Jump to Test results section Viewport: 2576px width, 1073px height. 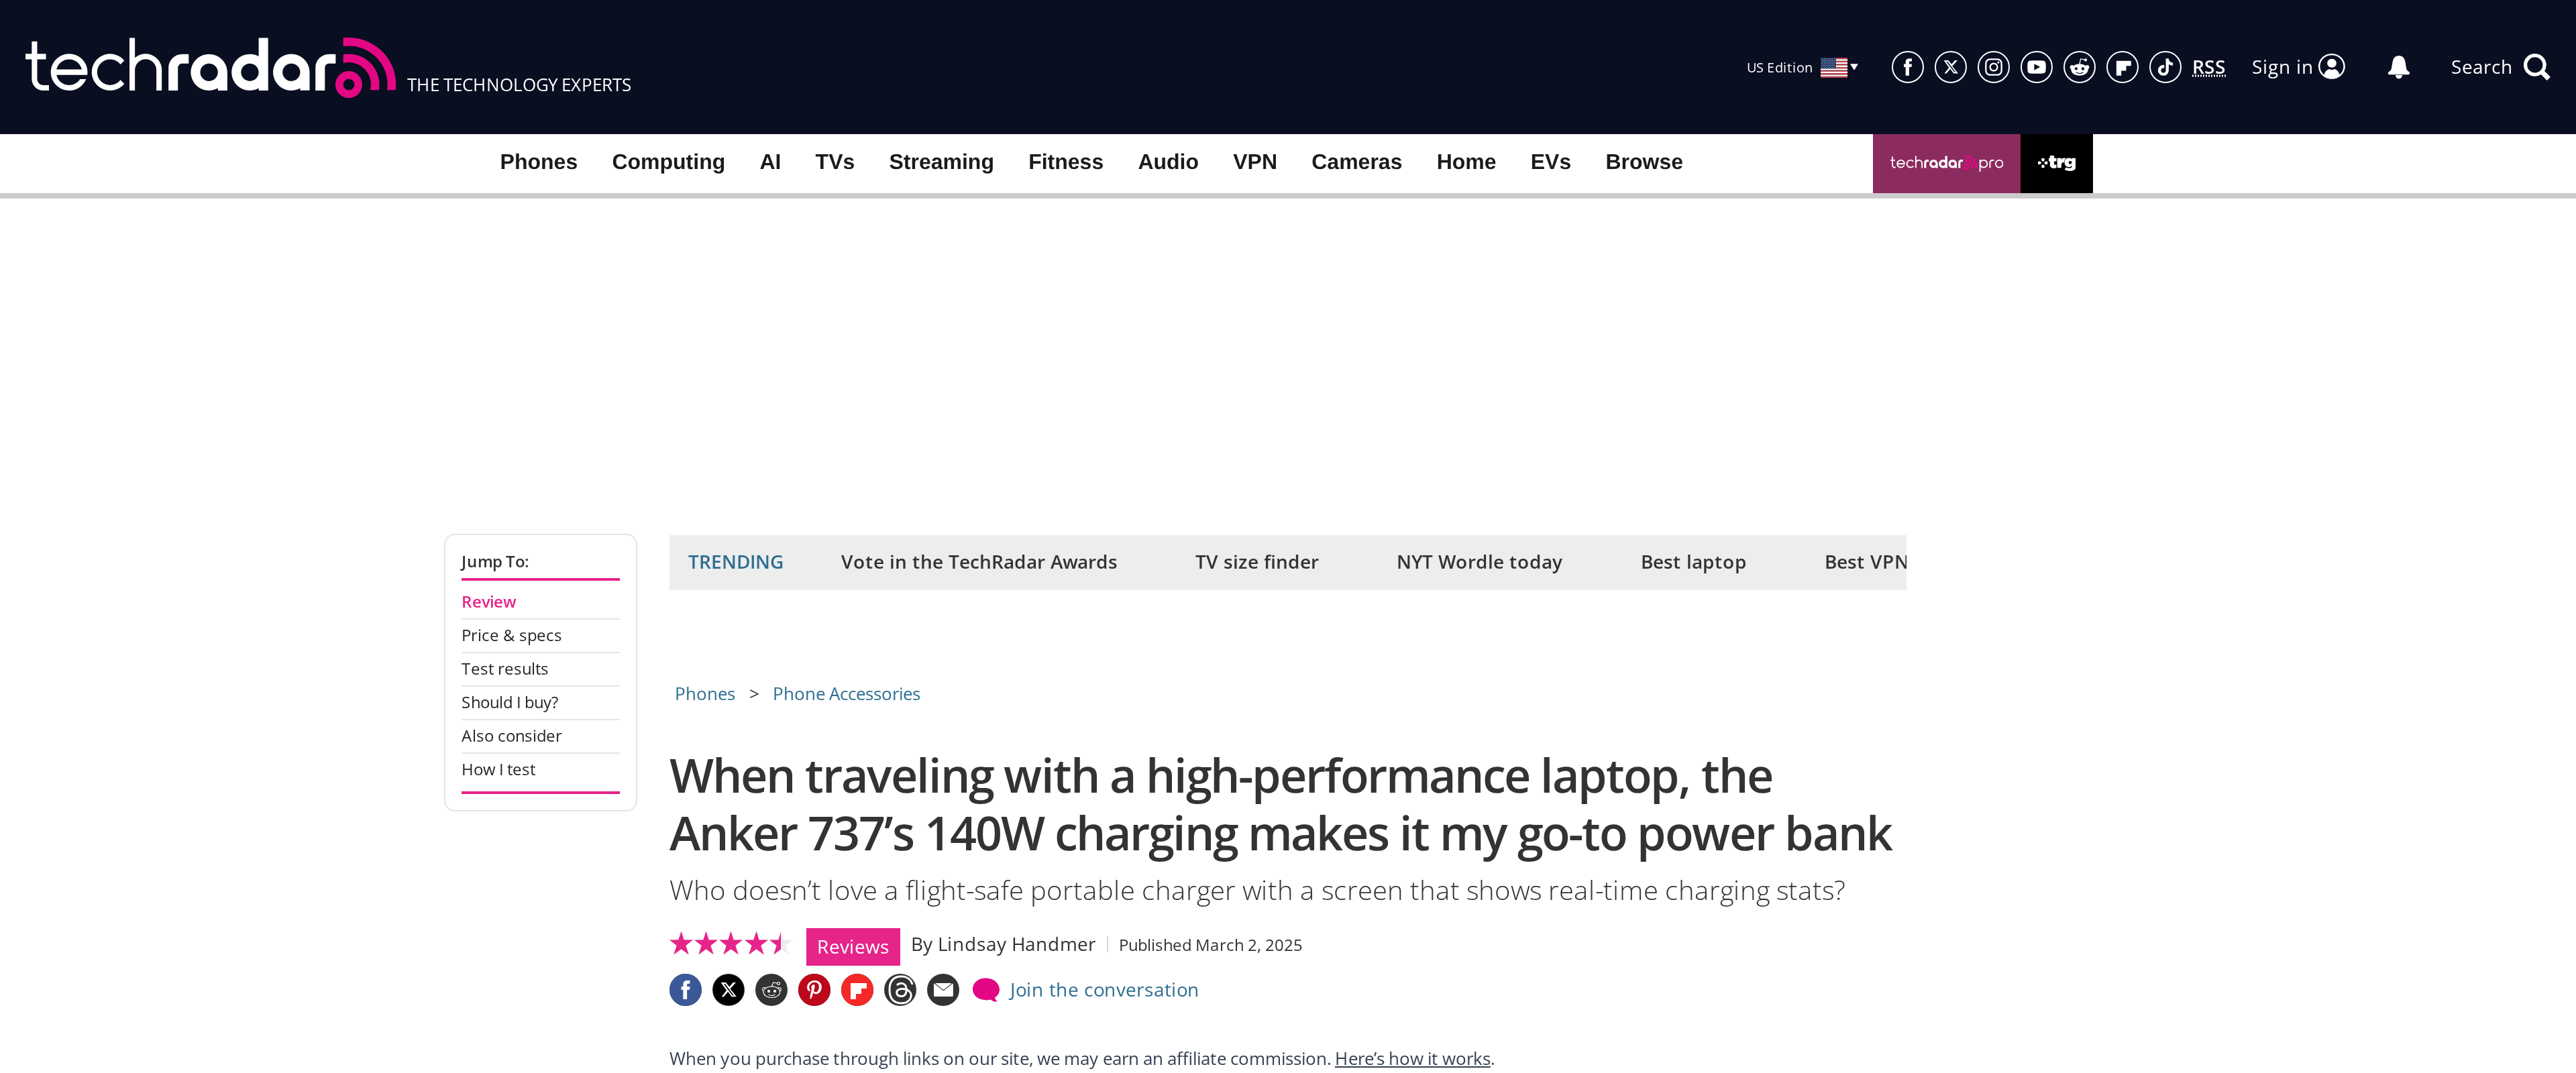point(504,669)
